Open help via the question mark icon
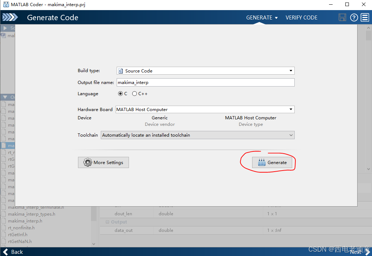 point(354,18)
